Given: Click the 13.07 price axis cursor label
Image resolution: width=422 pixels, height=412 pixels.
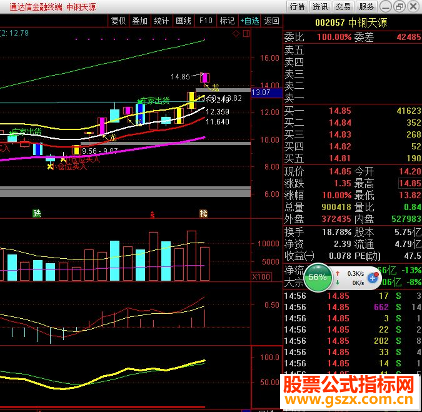Looking at the screenshot, I should coord(266,93).
